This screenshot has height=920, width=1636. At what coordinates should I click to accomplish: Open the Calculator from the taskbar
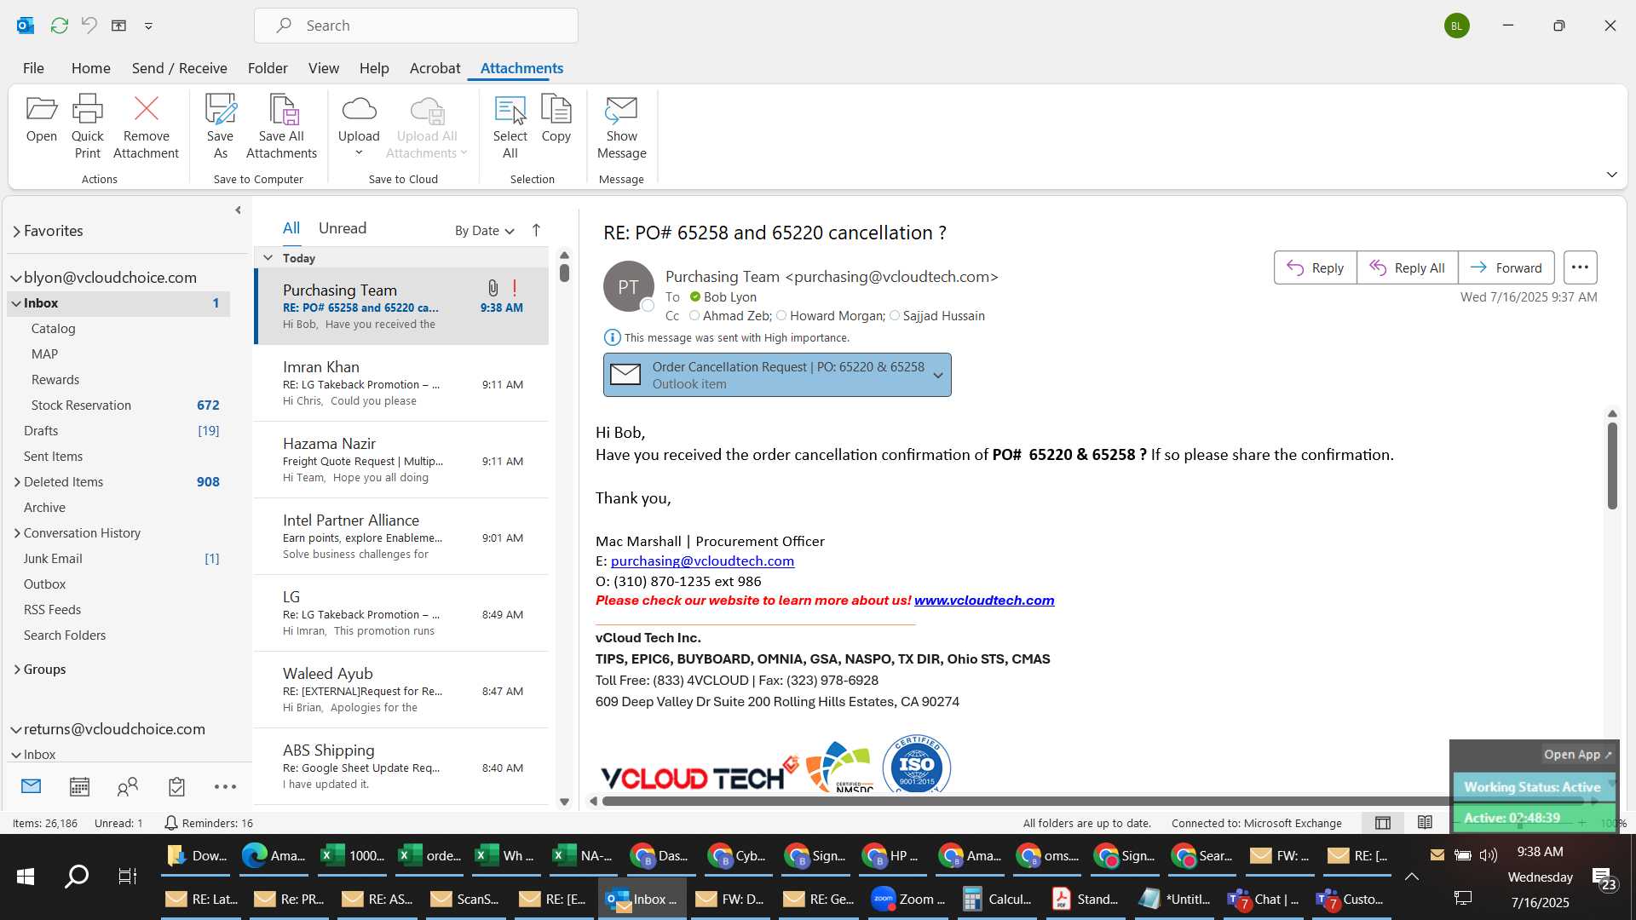point(997,899)
